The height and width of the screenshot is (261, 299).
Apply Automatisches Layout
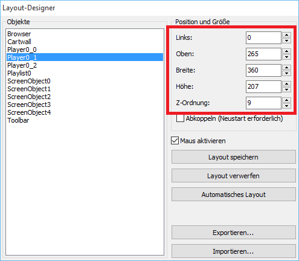click(234, 195)
